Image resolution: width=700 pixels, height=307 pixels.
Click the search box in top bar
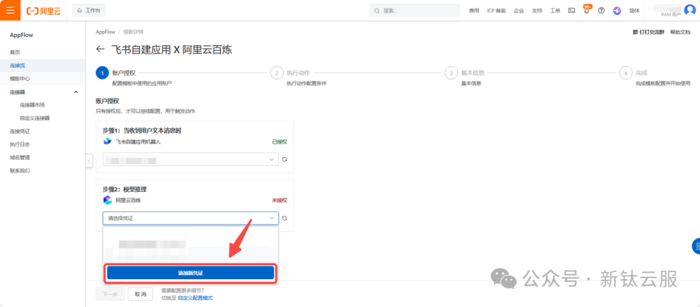pyautogui.click(x=414, y=10)
